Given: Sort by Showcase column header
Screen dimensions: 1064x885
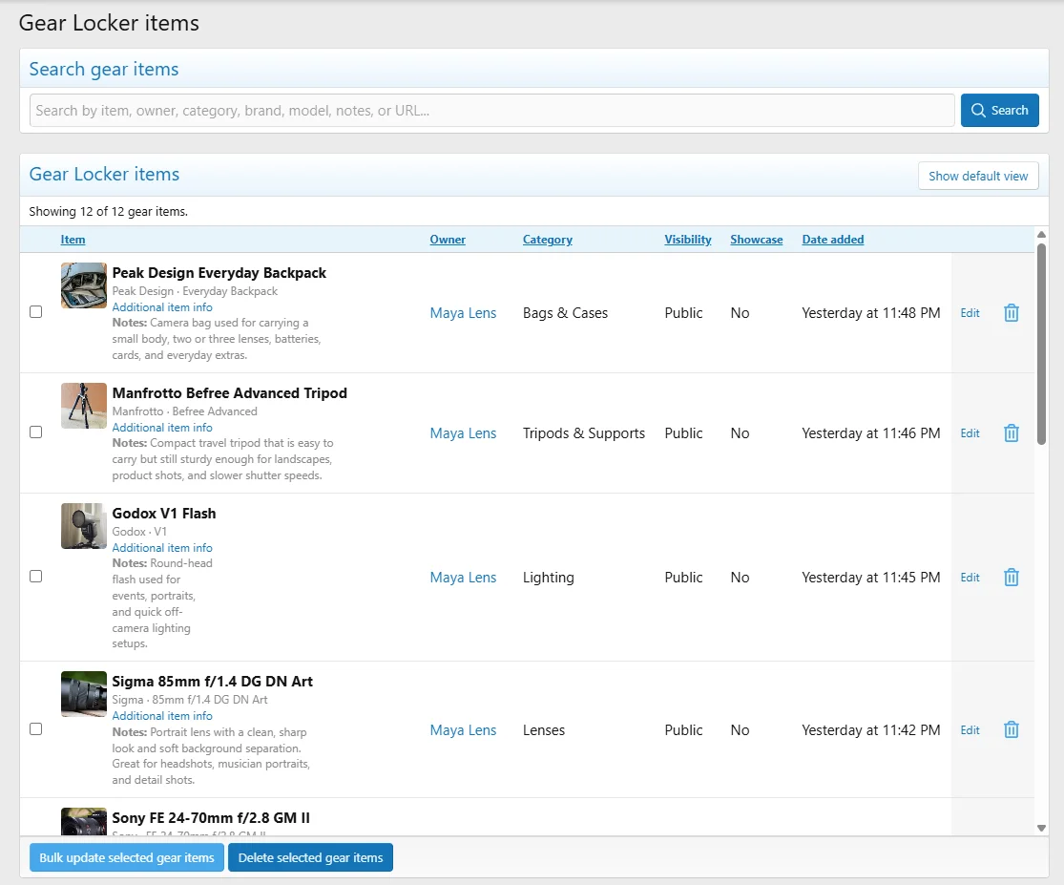Looking at the screenshot, I should tap(756, 240).
